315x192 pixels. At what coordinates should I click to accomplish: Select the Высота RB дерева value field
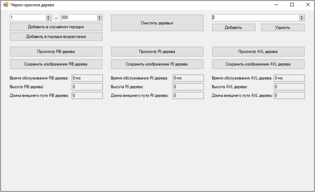tap(87, 87)
